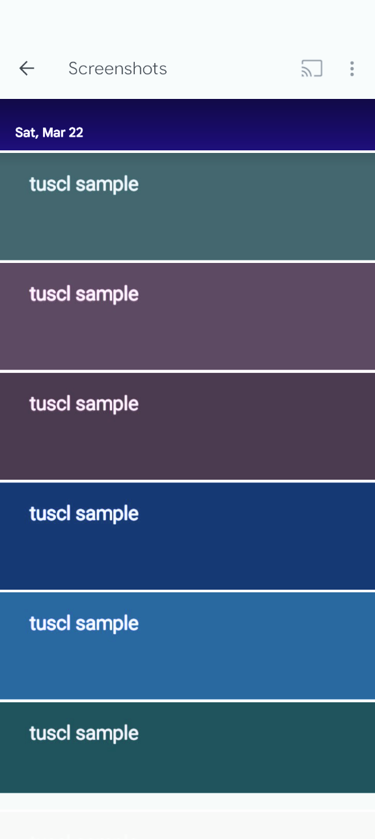Click 'tuscl sample' text on dark teal card
This screenshot has height=839, width=375.
84,734
